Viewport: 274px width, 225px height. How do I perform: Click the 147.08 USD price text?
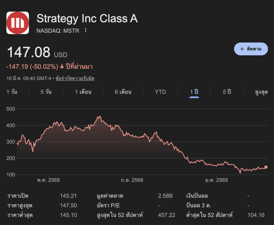click(x=29, y=52)
